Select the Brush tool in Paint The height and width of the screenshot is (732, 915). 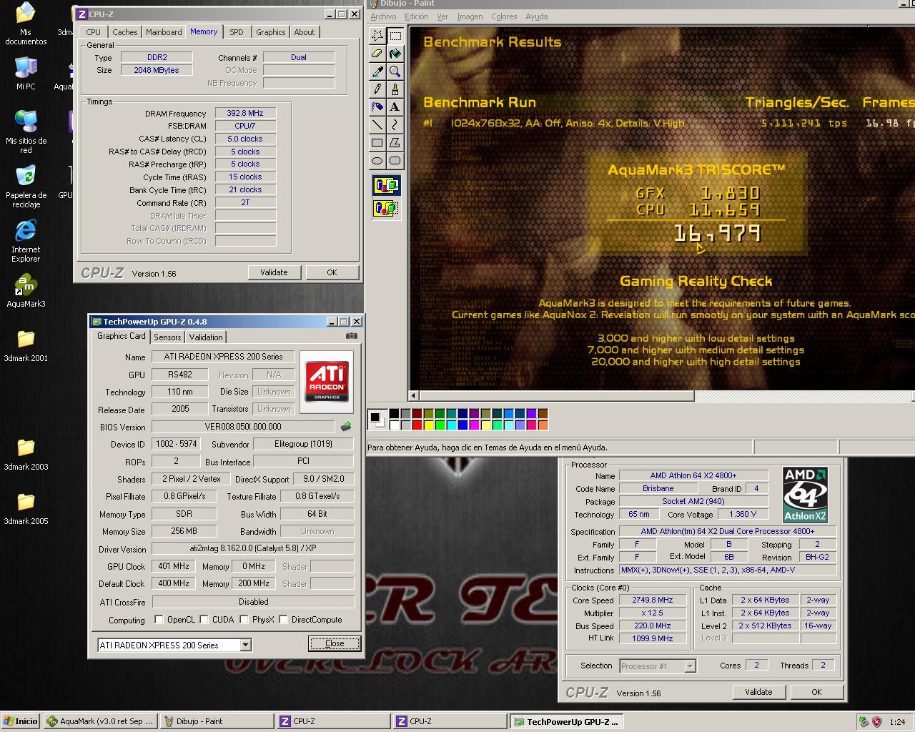(x=395, y=89)
